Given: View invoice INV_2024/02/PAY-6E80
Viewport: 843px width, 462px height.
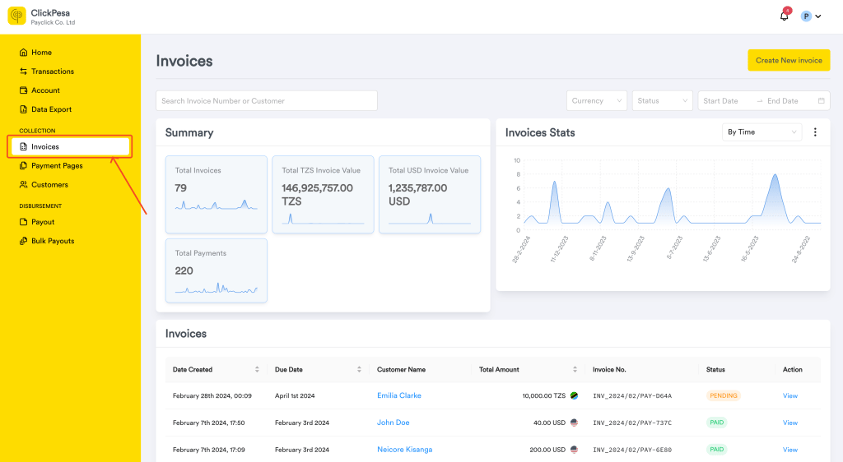Looking at the screenshot, I should click(x=789, y=450).
